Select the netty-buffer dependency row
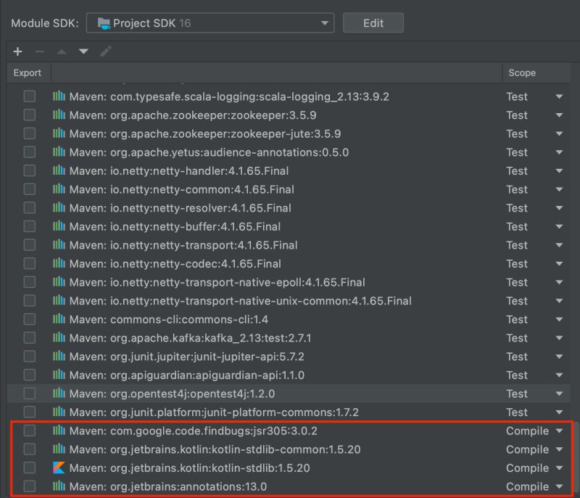Screen dimensions: 580x498 [217, 226]
